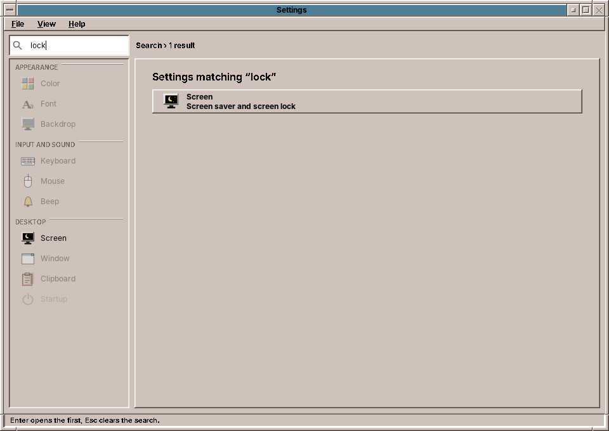Click the APPEARANCE section header
The image size is (609, 431).
click(x=37, y=67)
